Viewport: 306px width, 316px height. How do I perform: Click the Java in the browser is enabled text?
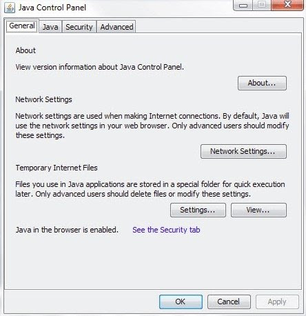pos(67,230)
